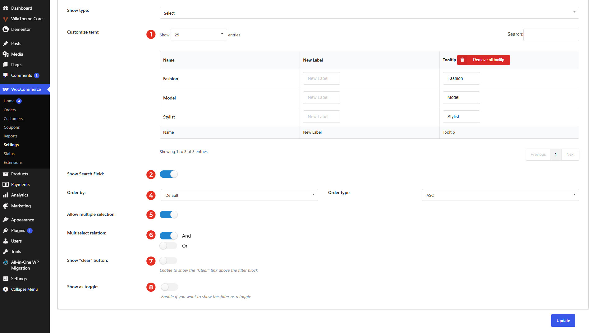This screenshot has width=592, height=333.
Task: Click the Update button
Action: 563,321
